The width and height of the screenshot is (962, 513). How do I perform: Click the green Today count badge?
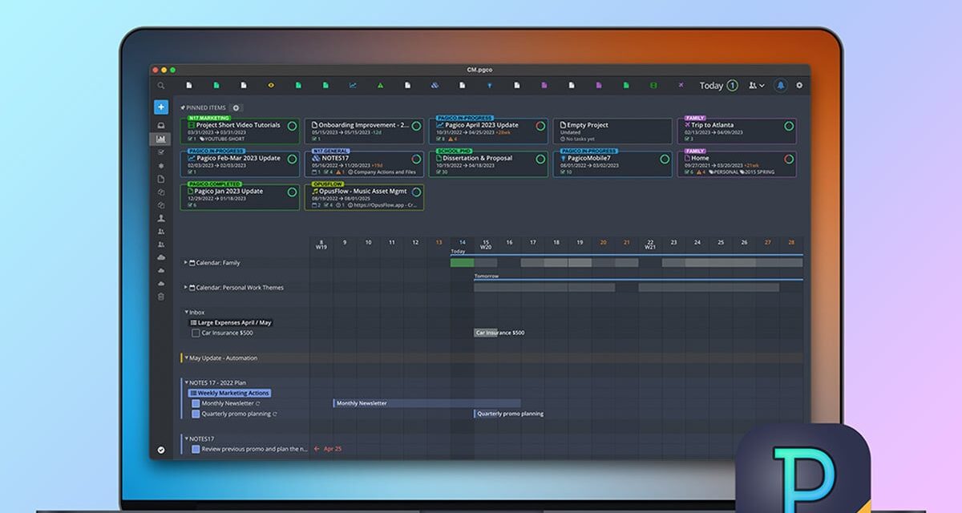point(732,86)
